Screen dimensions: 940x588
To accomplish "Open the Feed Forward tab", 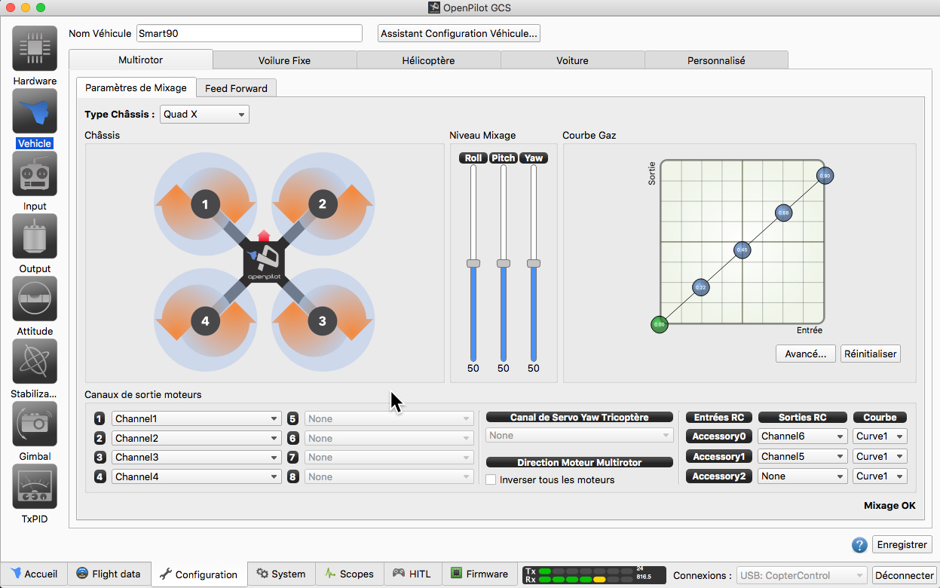I will coord(236,88).
